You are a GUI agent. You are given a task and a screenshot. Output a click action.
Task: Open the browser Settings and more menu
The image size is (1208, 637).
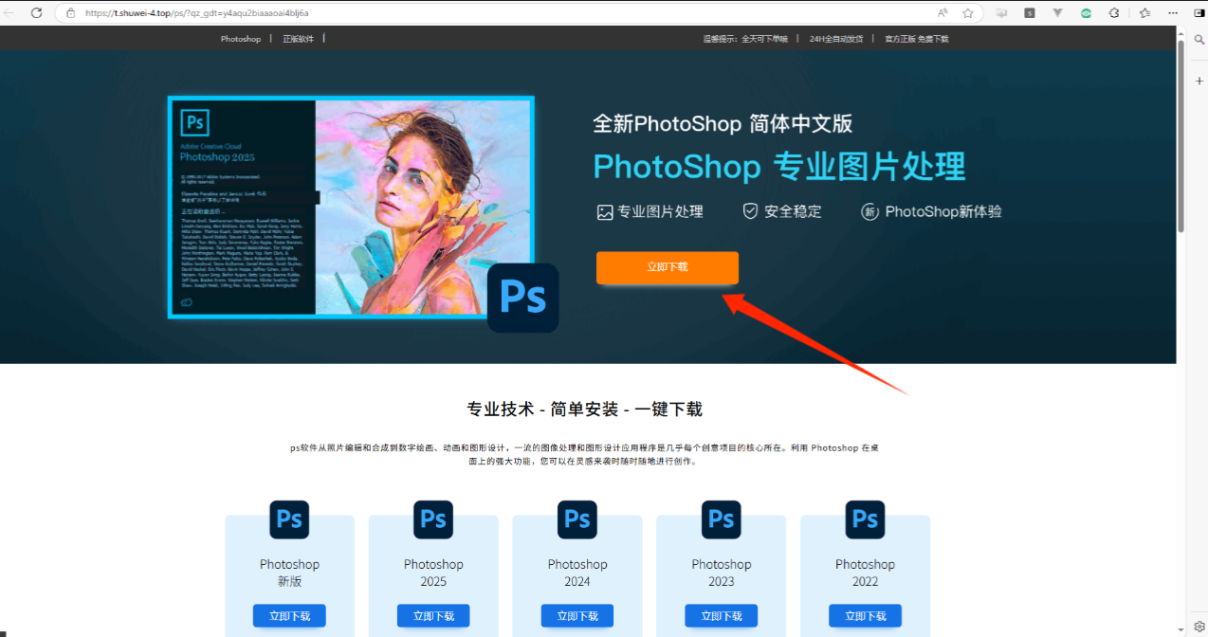click(1174, 13)
